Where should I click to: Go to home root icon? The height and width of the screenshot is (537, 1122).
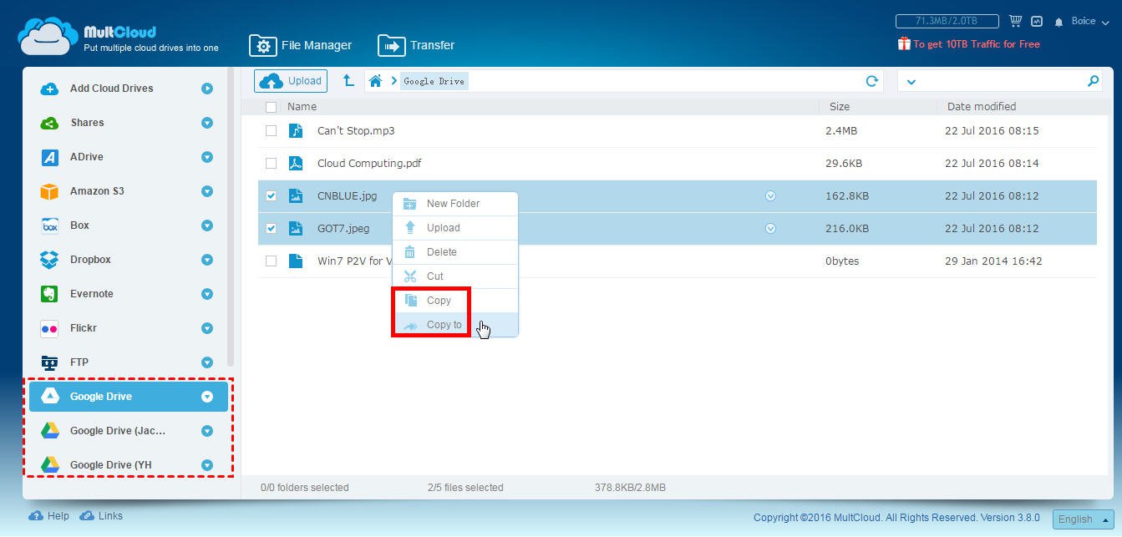pyautogui.click(x=376, y=81)
